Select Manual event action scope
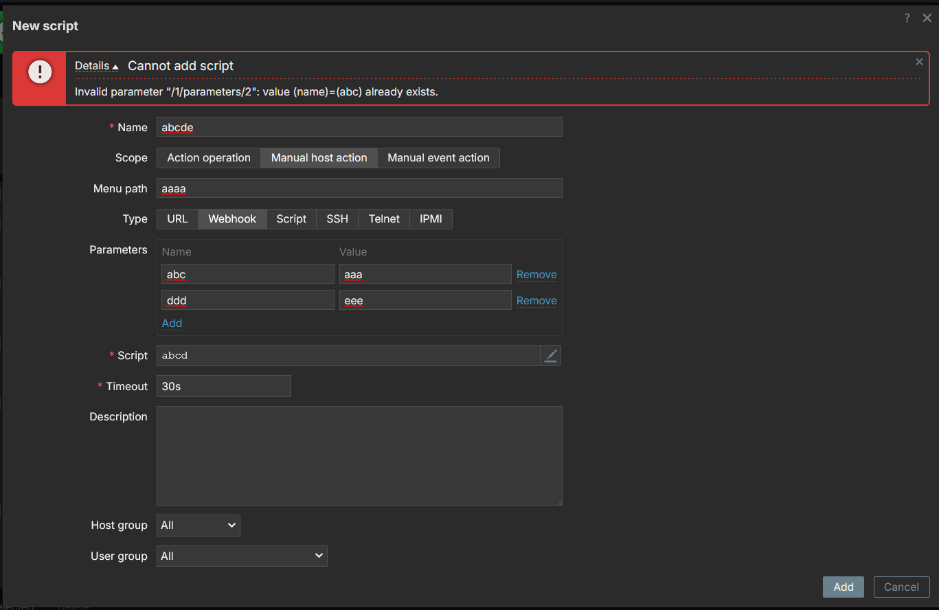Viewport: 939px width, 610px height. (438, 158)
